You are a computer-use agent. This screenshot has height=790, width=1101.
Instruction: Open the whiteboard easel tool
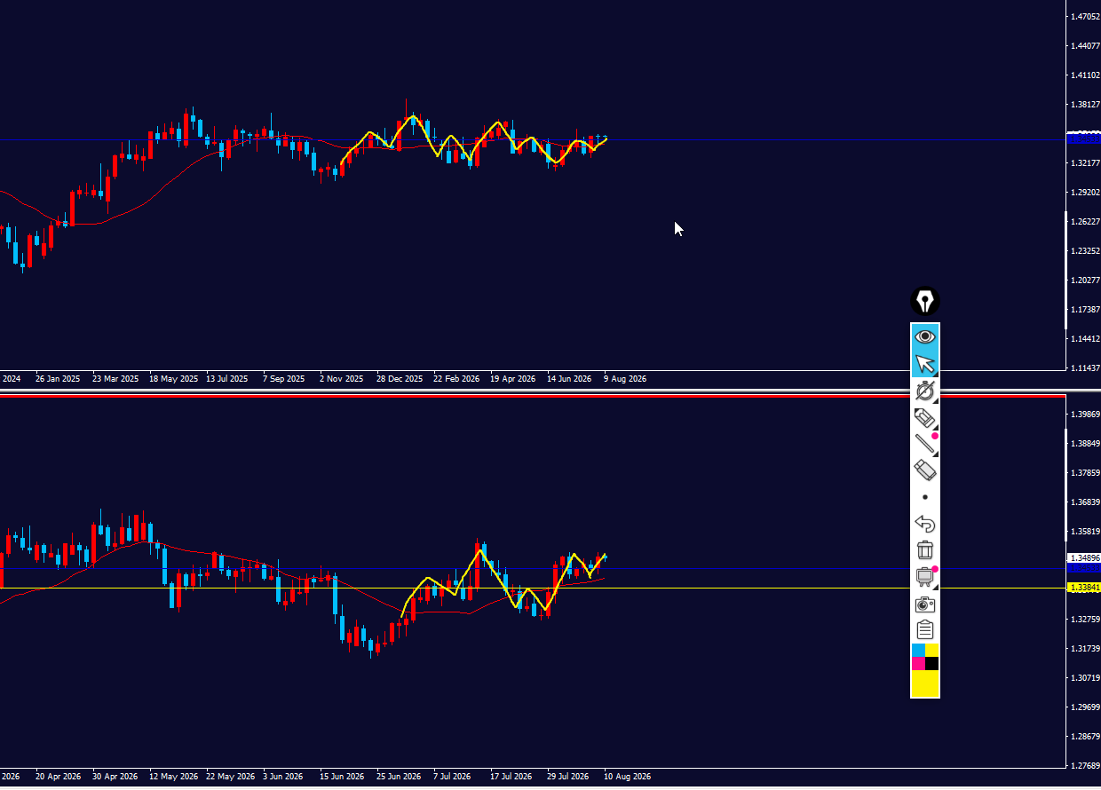(x=925, y=577)
